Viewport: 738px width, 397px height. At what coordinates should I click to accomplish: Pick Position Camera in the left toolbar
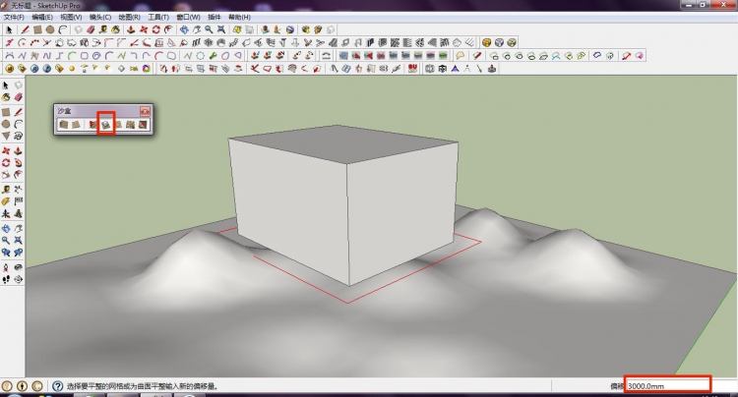[x=6, y=267]
